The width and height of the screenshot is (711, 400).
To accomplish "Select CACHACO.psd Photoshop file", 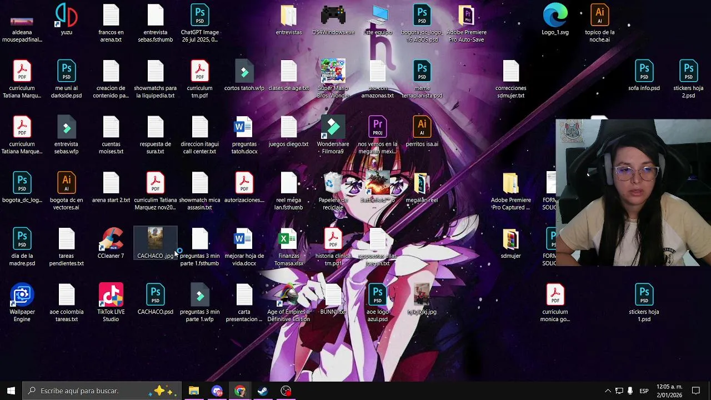I will pos(155,299).
